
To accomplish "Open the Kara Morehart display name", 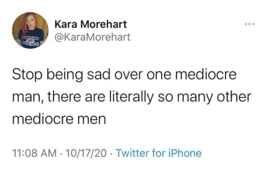I will pyautogui.click(x=91, y=24).
